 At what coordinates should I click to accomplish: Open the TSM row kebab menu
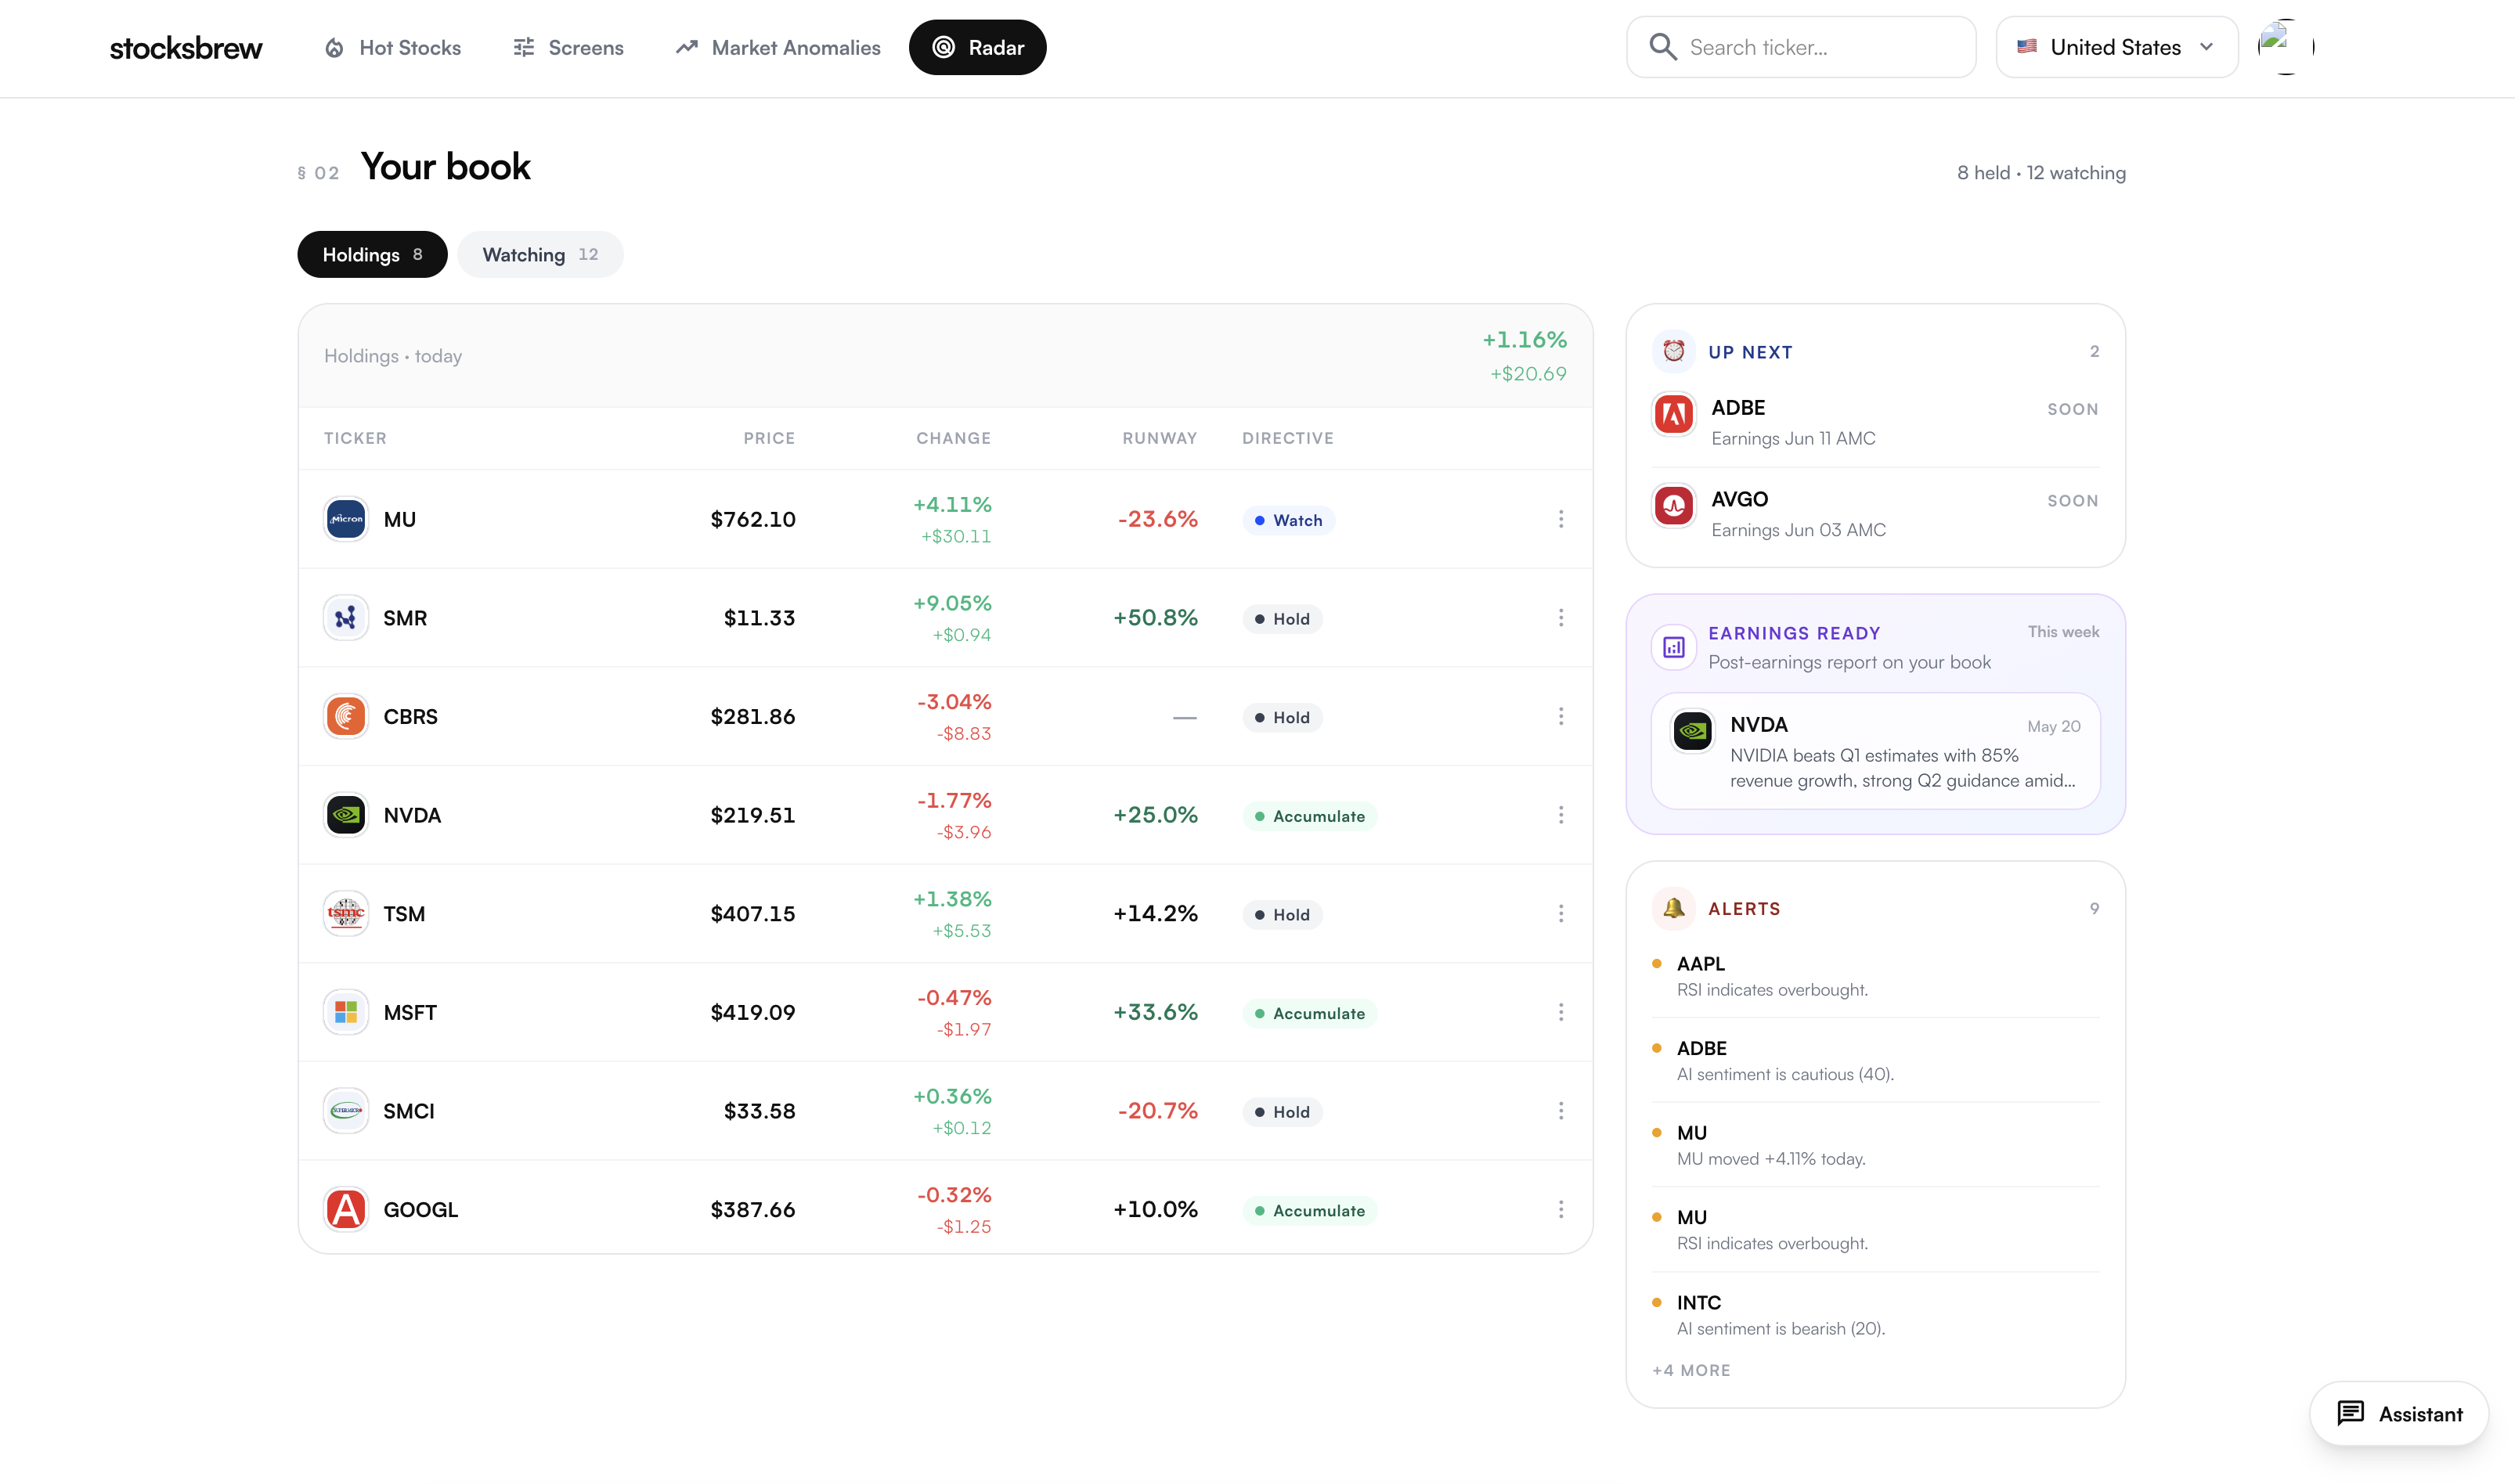[1561, 914]
